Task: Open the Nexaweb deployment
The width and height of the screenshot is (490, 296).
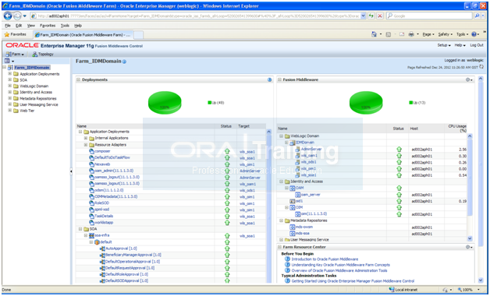Action: tap(102, 164)
